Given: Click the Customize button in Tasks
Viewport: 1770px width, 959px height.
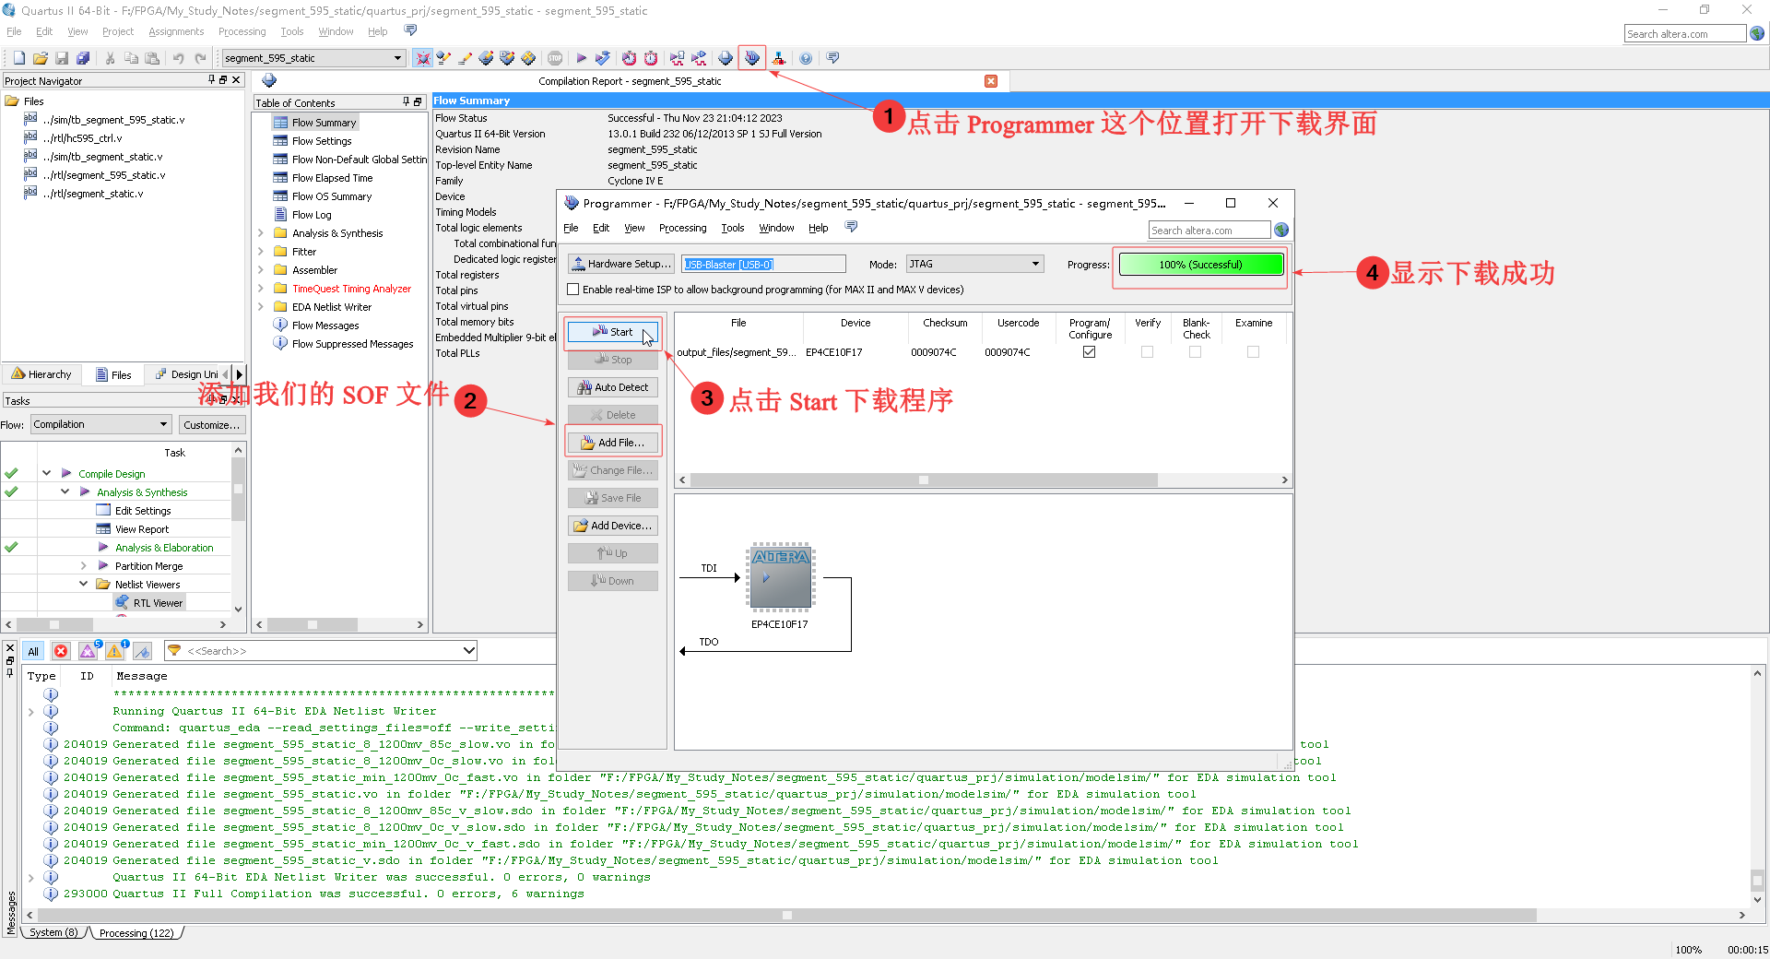Looking at the screenshot, I should [x=212, y=424].
